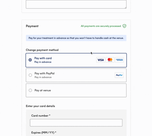Click the 'Pay at venue' label text

click(43, 90)
